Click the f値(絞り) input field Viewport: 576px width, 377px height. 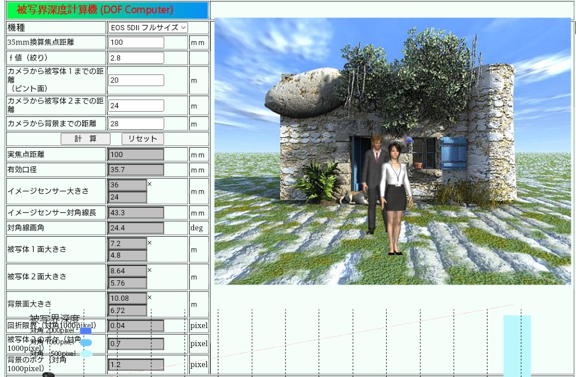point(136,58)
